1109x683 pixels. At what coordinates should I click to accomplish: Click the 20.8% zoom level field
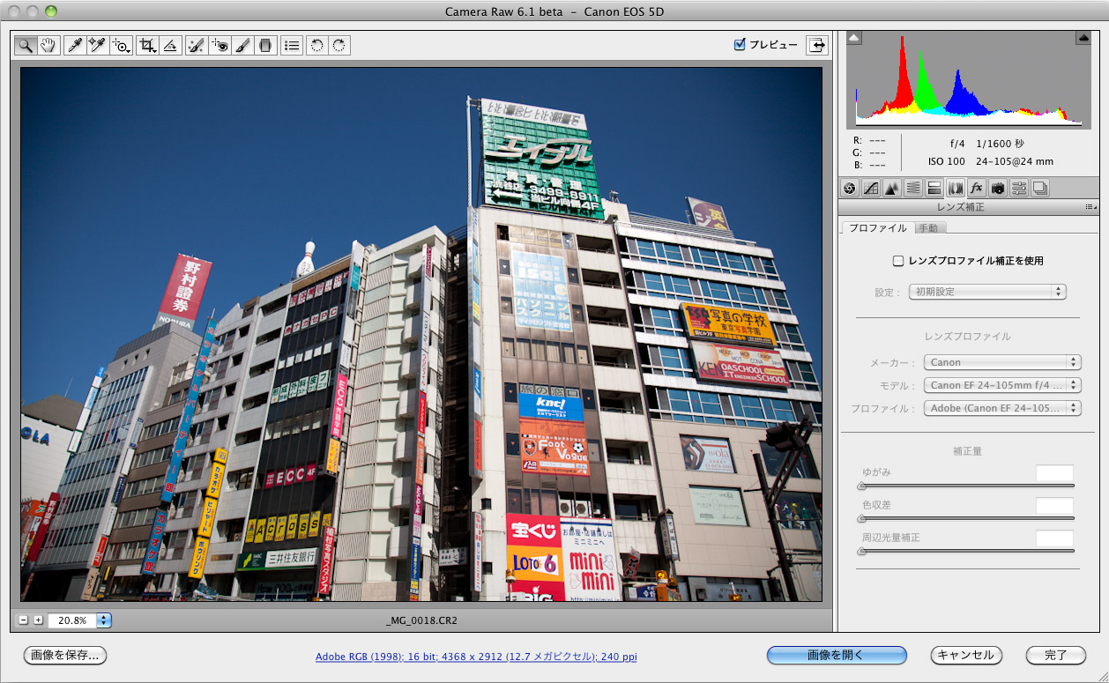point(72,620)
